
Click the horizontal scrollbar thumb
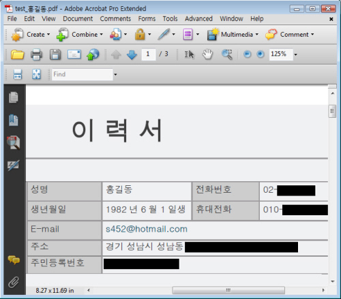[x=228, y=290]
